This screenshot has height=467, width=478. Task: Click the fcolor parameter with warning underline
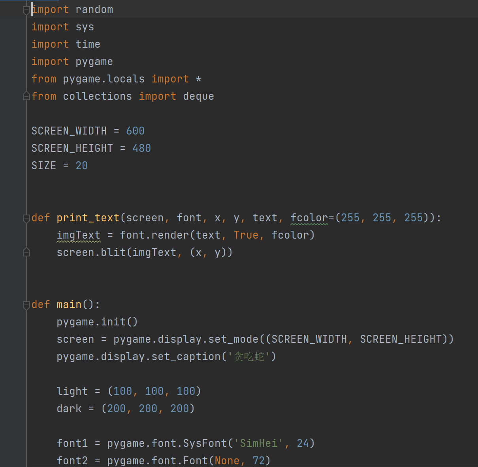point(309,218)
